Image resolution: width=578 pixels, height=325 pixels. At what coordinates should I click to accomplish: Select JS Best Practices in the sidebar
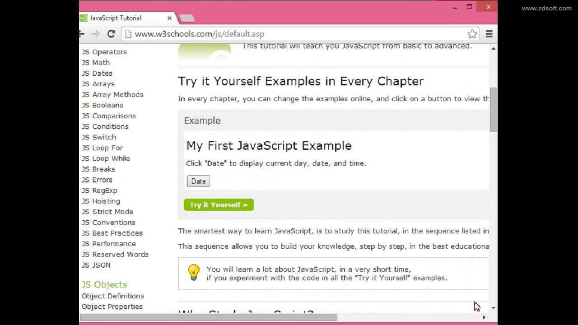click(x=112, y=233)
